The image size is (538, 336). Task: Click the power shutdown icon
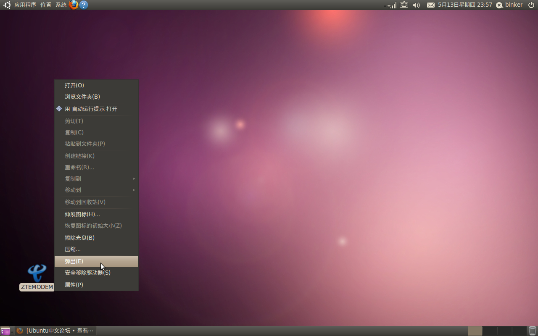click(531, 5)
